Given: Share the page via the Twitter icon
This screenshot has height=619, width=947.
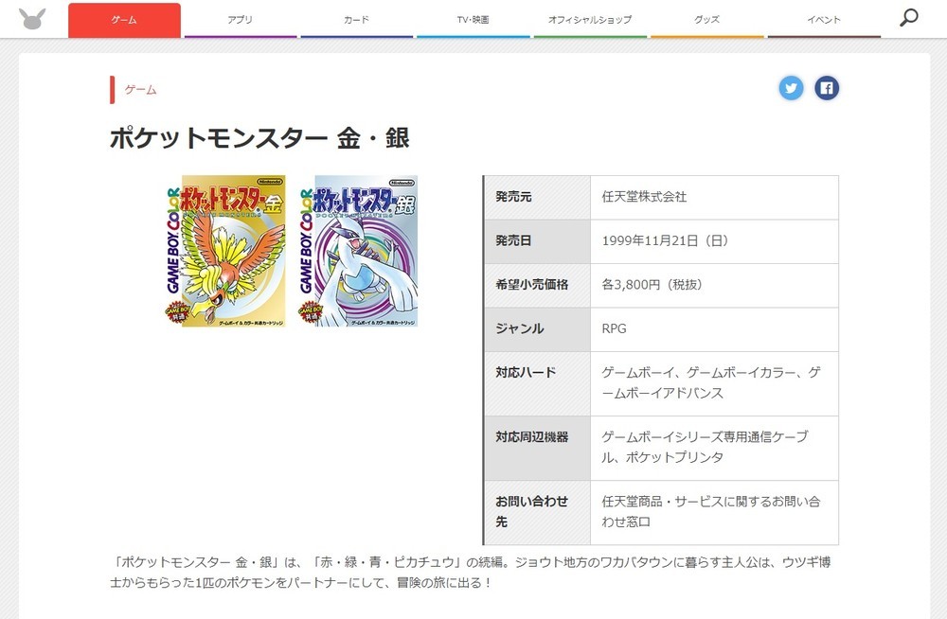Looking at the screenshot, I should point(791,88).
